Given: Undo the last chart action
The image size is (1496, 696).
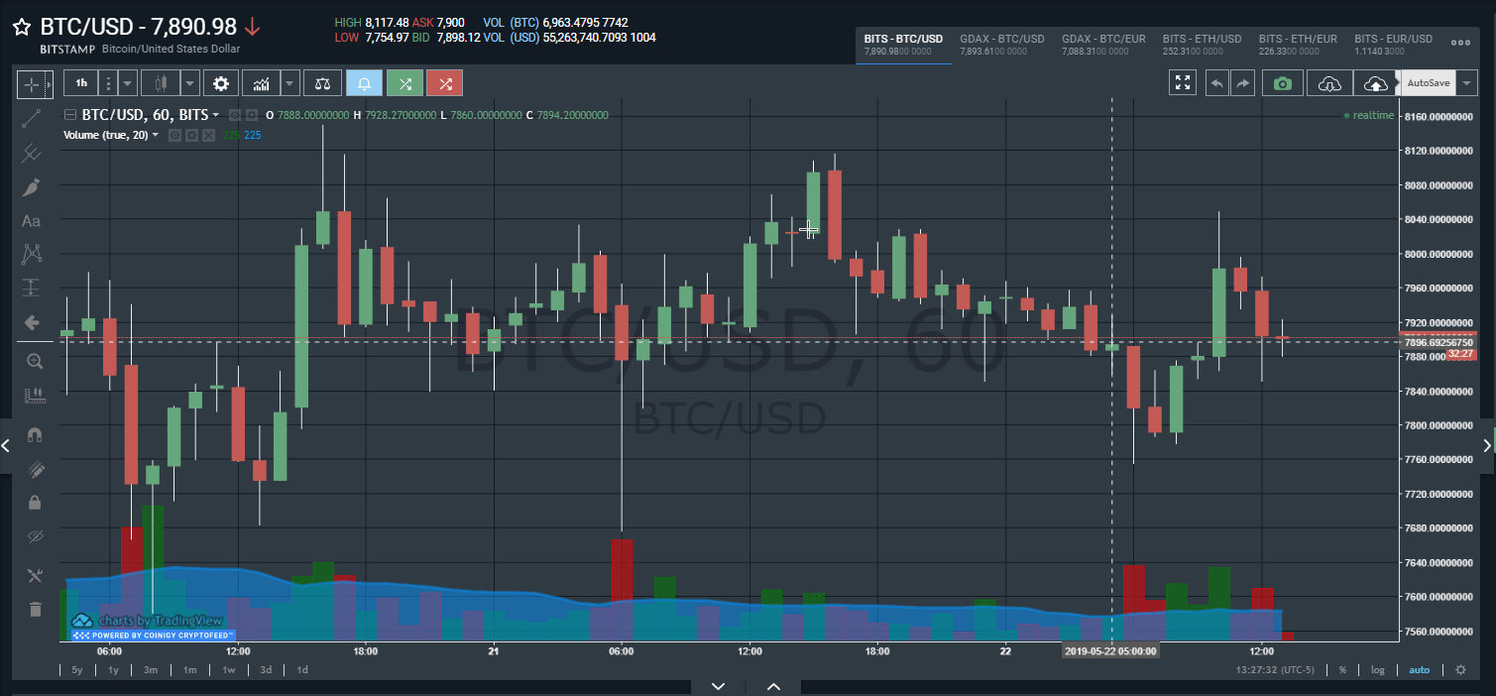Looking at the screenshot, I should [1217, 83].
